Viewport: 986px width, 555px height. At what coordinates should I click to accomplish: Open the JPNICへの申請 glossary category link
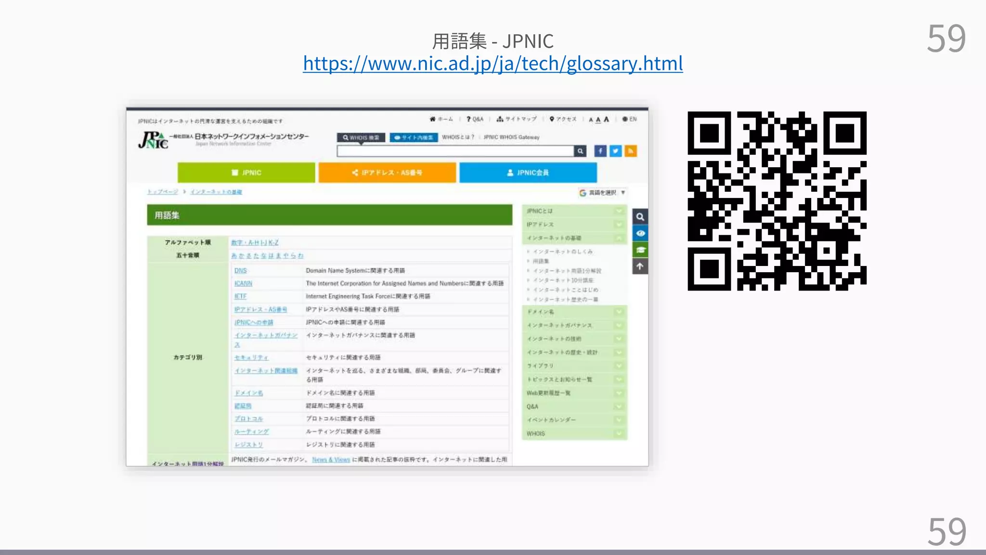[x=254, y=322]
